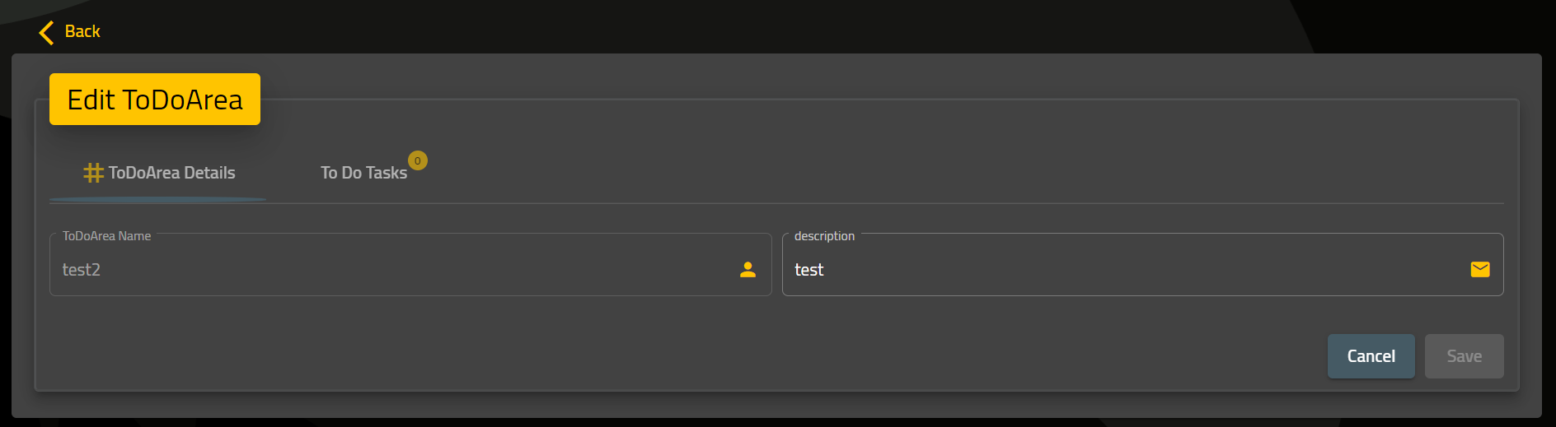Click the ToDoArea Name floating label

coord(106,236)
